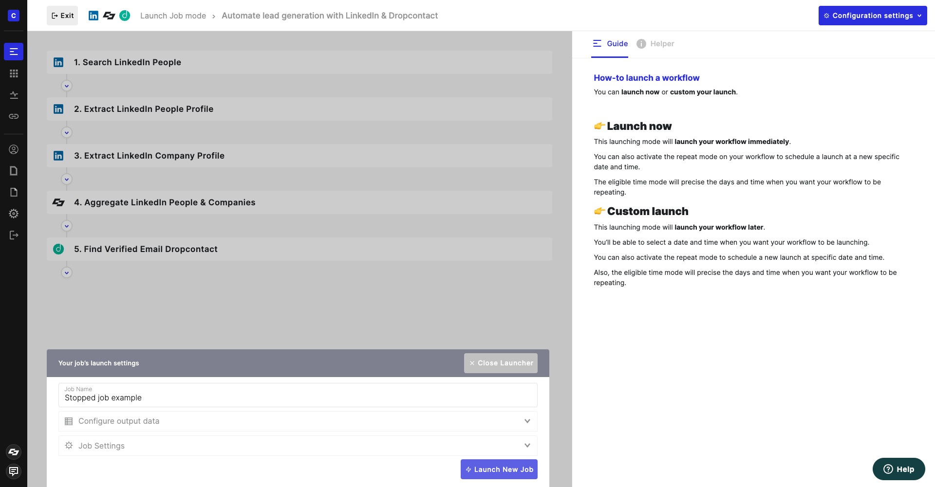Screen dimensions: 935x487
Task: Select step 2. Extract LinkedIn People Profile
Action: click(x=299, y=109)
